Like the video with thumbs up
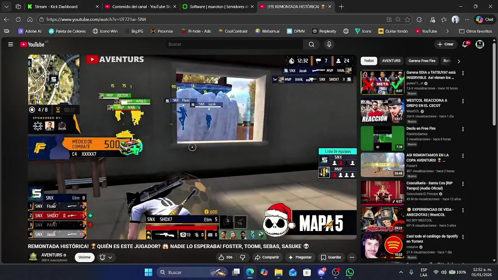 click(225, 257)
